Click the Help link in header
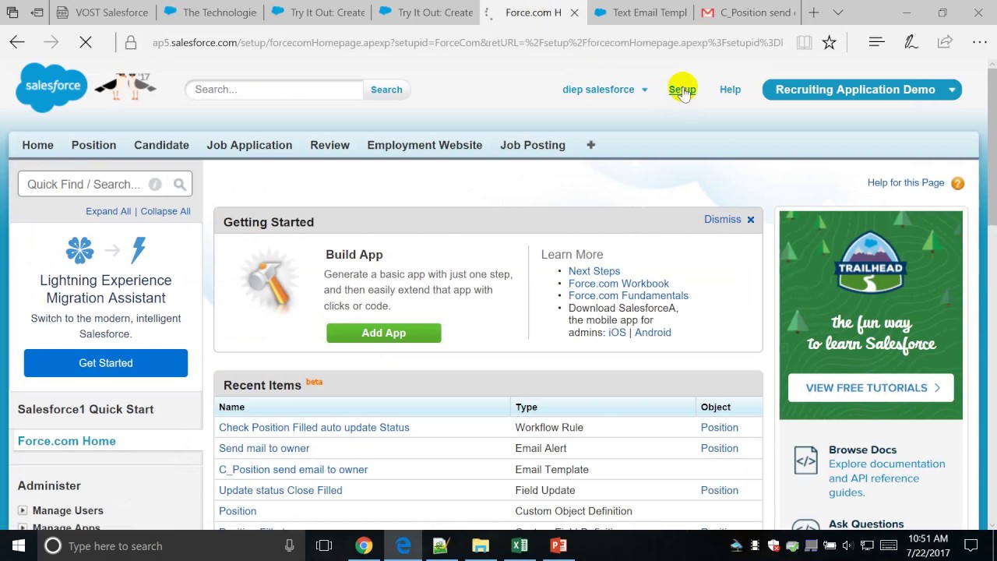The width and height of the screenshot is (997, 561). tap(730, 90)
